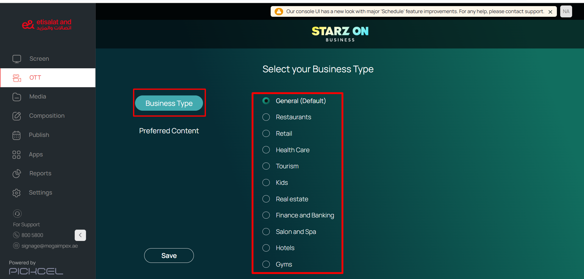Open Apps using the grid icon
The width and height of the screenshot is (584, 279).
tap(16, 155)
